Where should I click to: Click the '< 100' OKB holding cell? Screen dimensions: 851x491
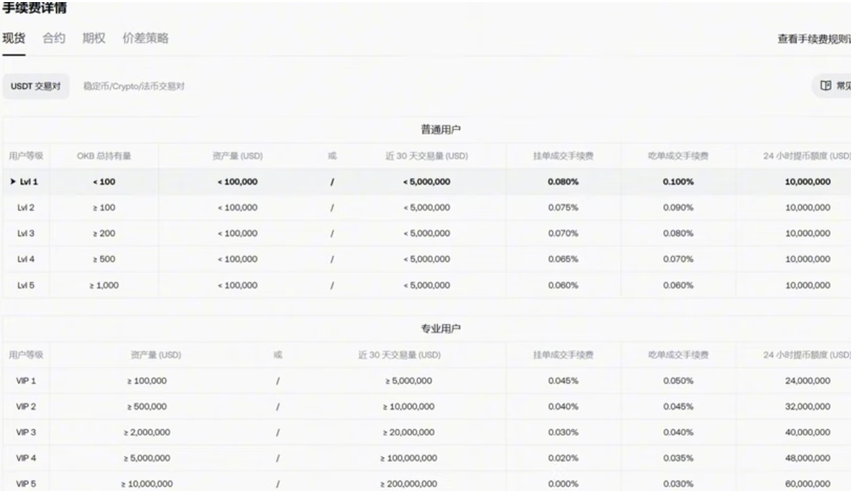[x=104, y=182]
